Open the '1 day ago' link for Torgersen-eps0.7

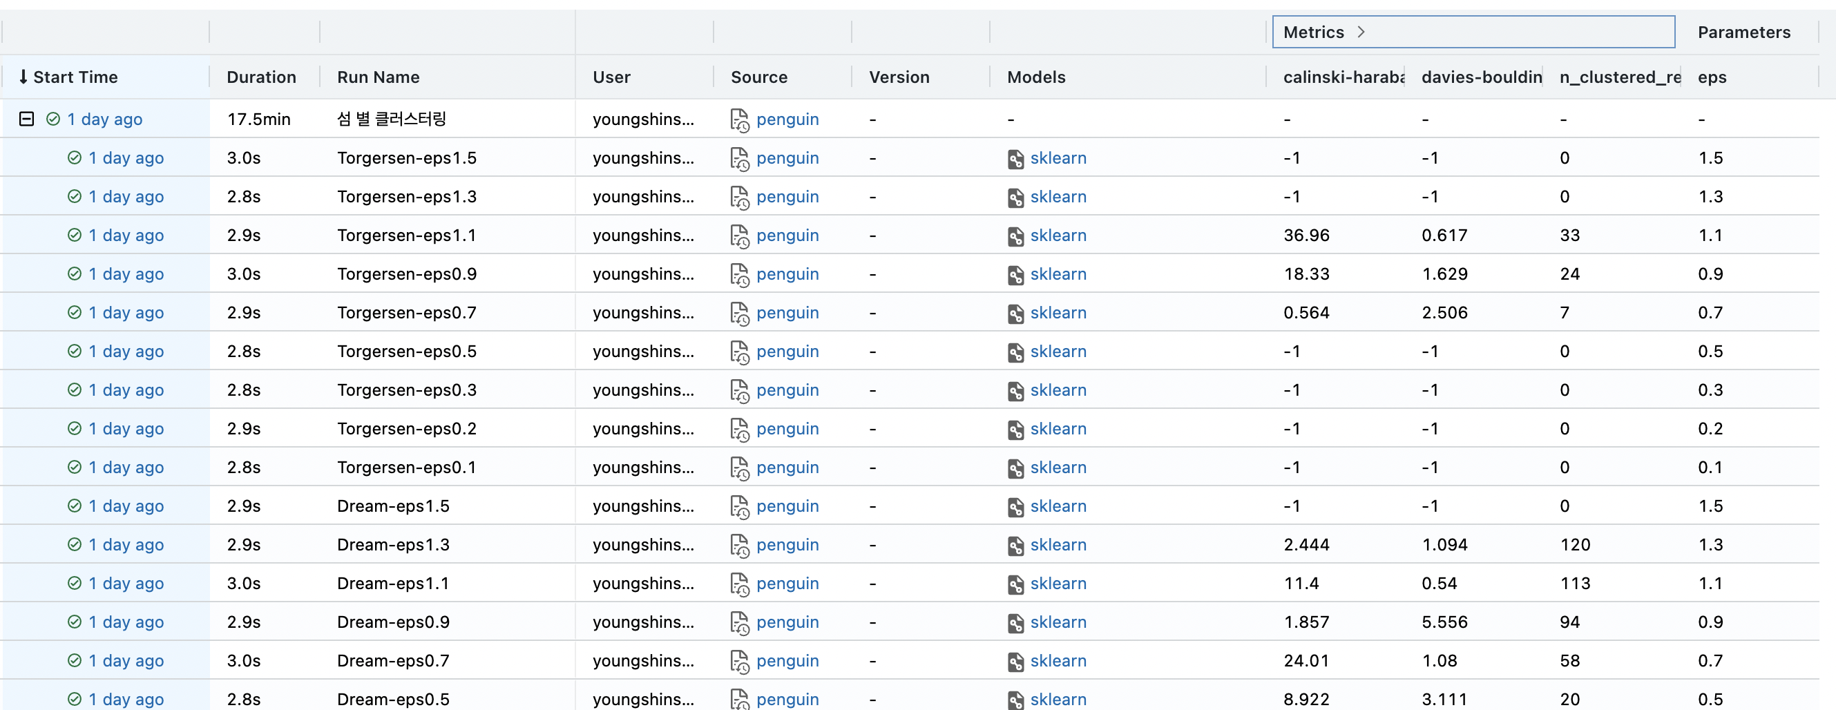[126, 313]
